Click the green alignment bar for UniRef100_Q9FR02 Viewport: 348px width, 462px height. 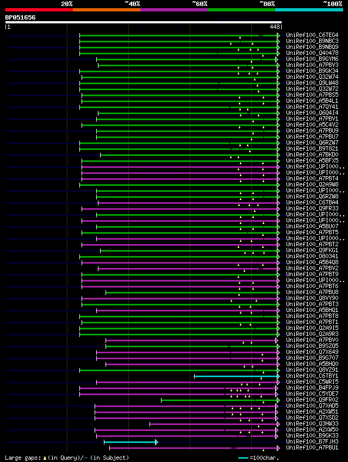(x=220, y=400)
